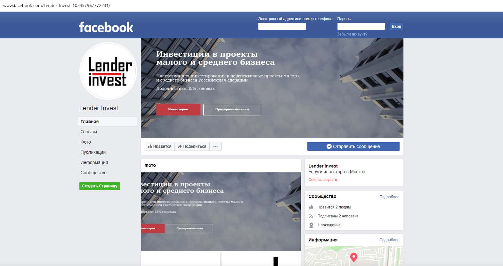Open the Забыли аккаунт? link
Screen dimensions: 503x266
352,34
